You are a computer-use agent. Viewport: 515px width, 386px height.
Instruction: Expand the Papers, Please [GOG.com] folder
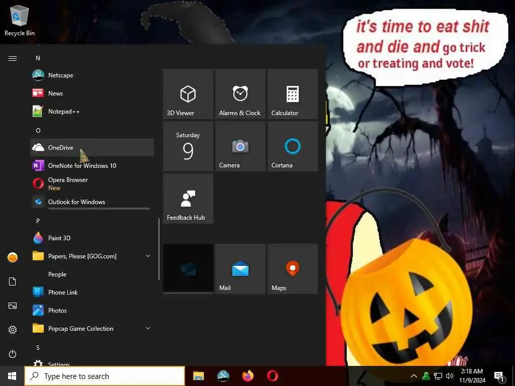click(x=92, y=256)
